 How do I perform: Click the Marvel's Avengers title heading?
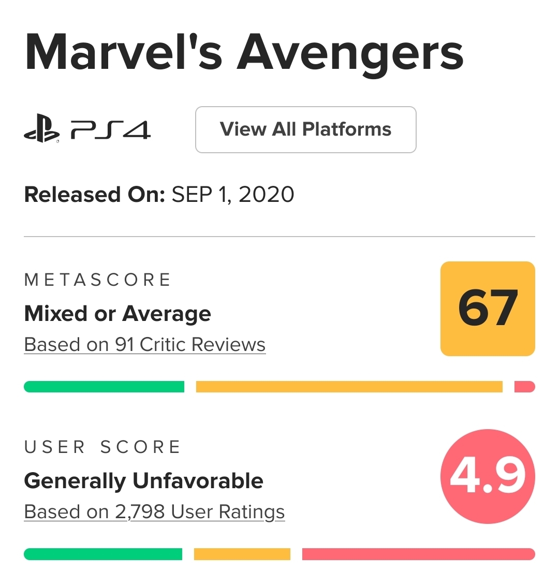point(244,53)
